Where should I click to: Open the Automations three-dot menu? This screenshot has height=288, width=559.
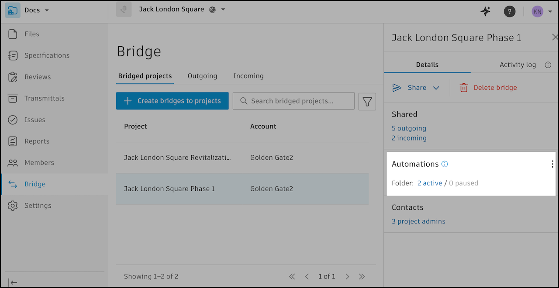pyautogui.click(x=552, y=164)
